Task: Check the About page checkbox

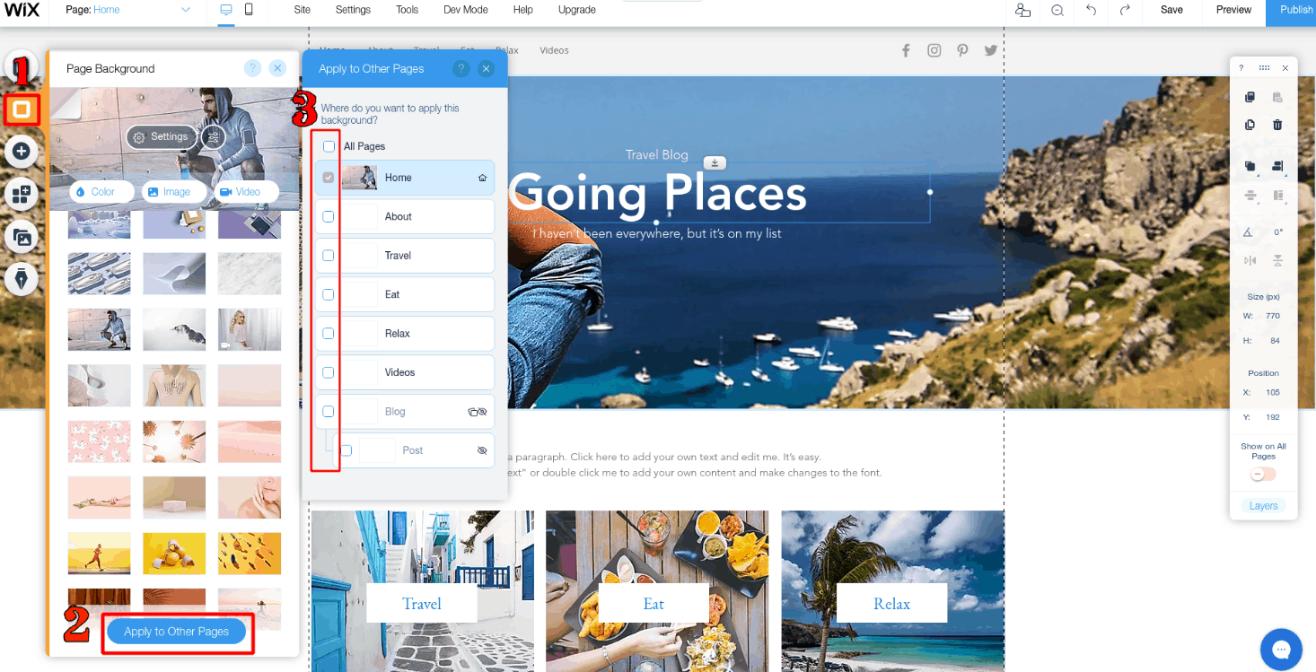Action: coord(328,216)
